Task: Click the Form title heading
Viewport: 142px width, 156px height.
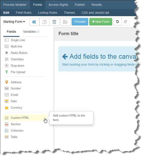Action: point(69,33)
